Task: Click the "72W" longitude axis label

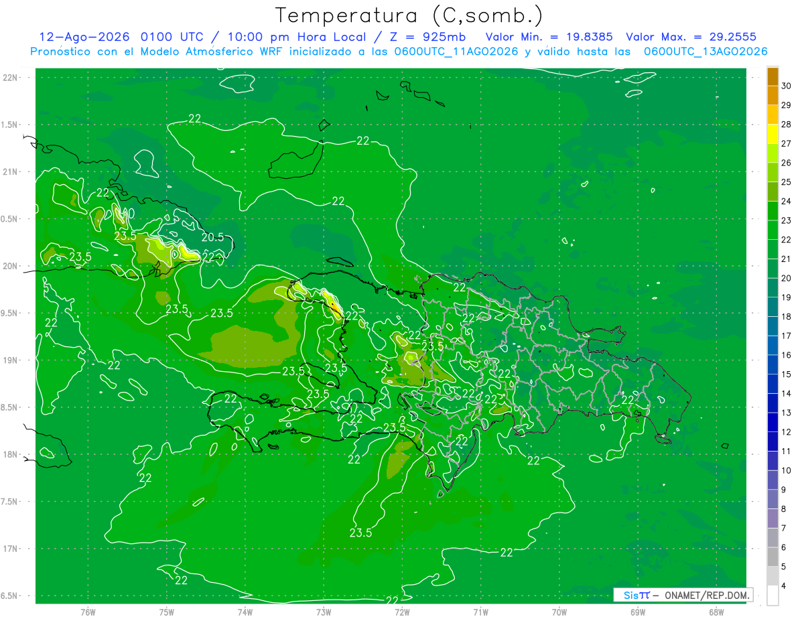Action: [x=402, y=612]
